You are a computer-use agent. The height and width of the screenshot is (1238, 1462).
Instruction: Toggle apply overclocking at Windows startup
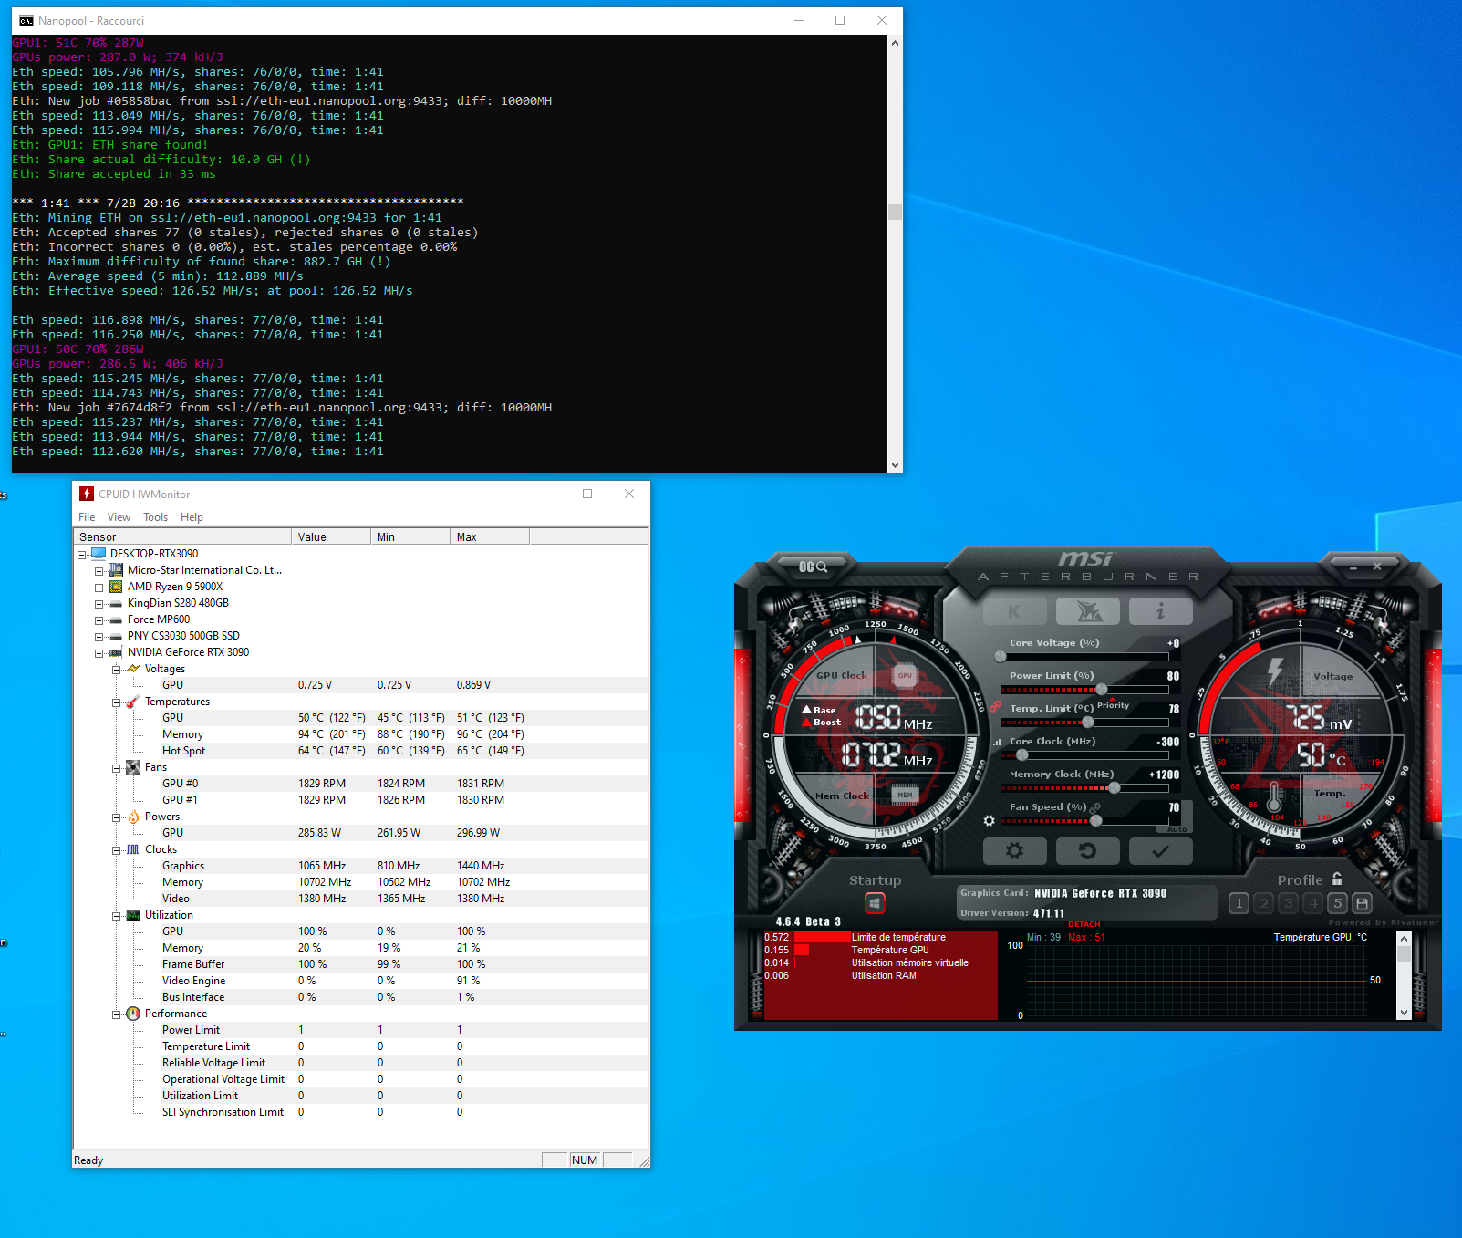click(x=875, y=903)
